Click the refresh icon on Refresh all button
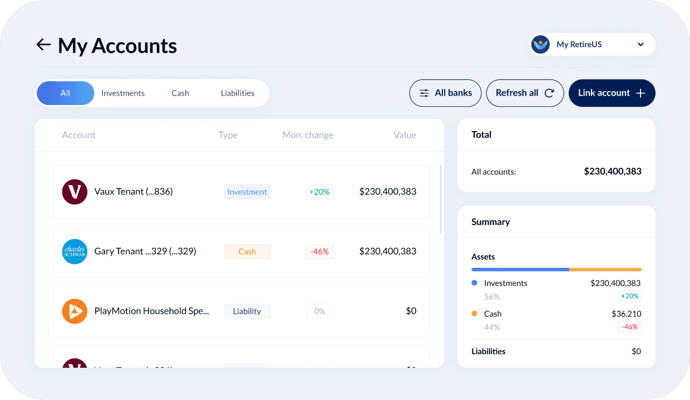Viewport: 690px width, 400px height. [x=548, y=93]
